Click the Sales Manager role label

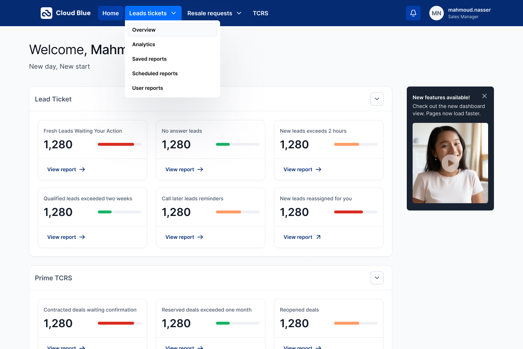pyautogui.click(x=463, y=17)
